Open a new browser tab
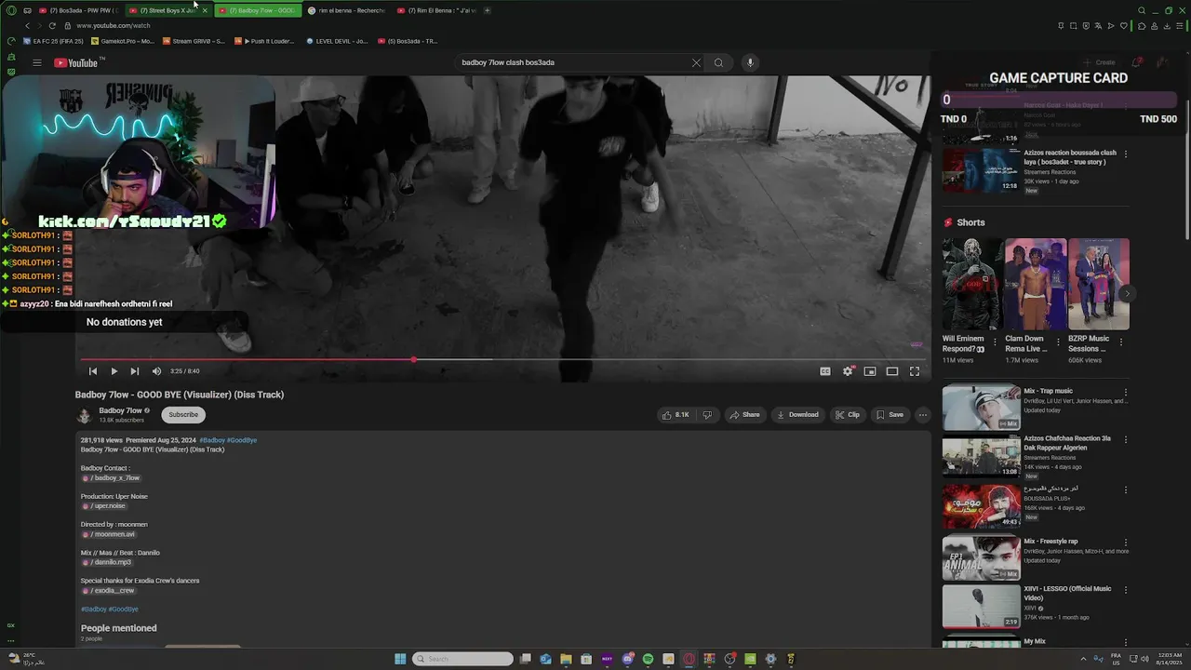The height and width of the screenshot is (670, 1191). 487,10
